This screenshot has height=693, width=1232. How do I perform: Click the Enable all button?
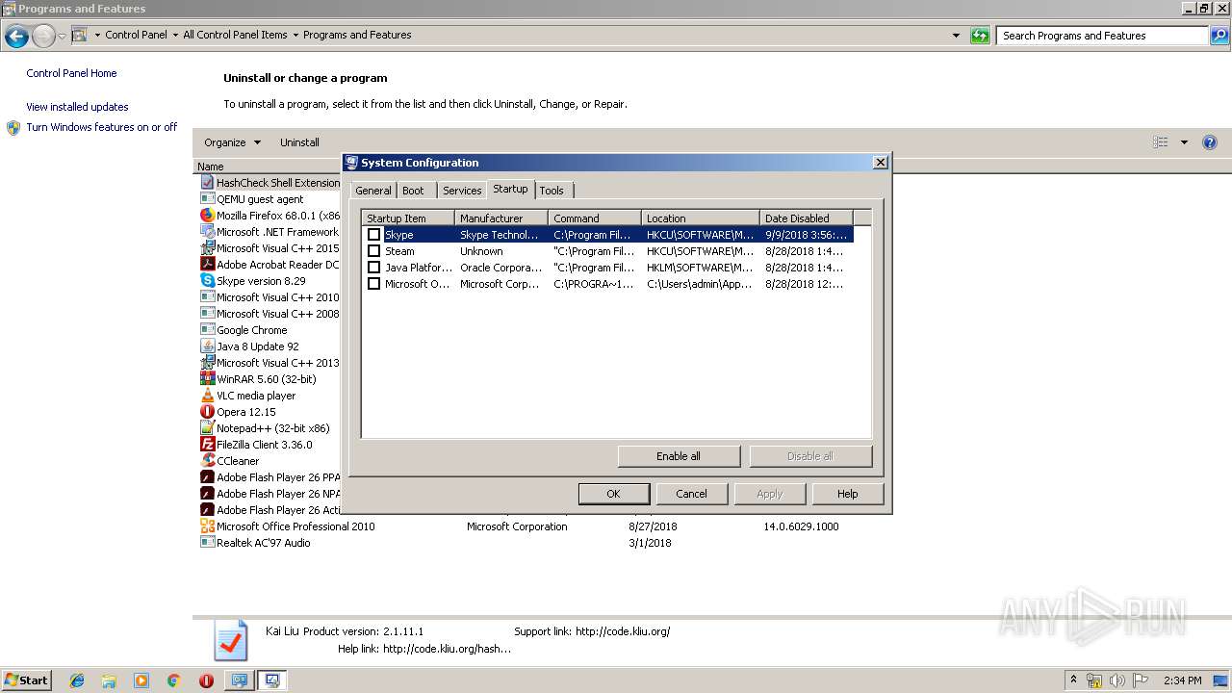679,456
